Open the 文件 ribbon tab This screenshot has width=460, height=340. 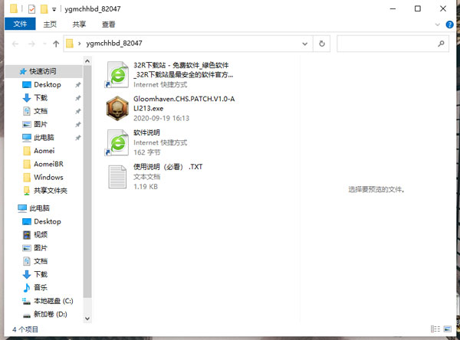point(20,24)
